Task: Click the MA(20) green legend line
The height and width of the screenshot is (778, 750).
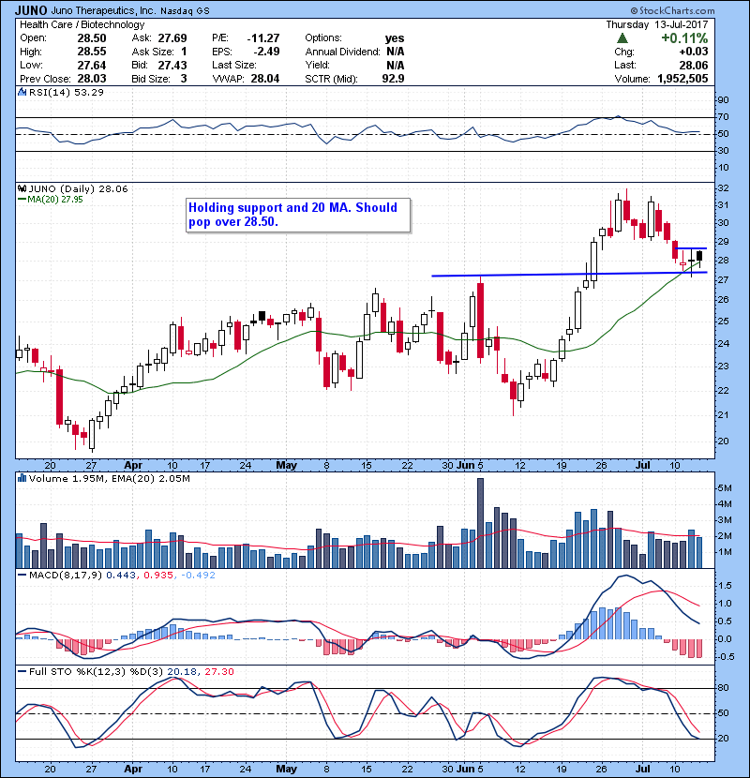Action: (x=22, y=199)
